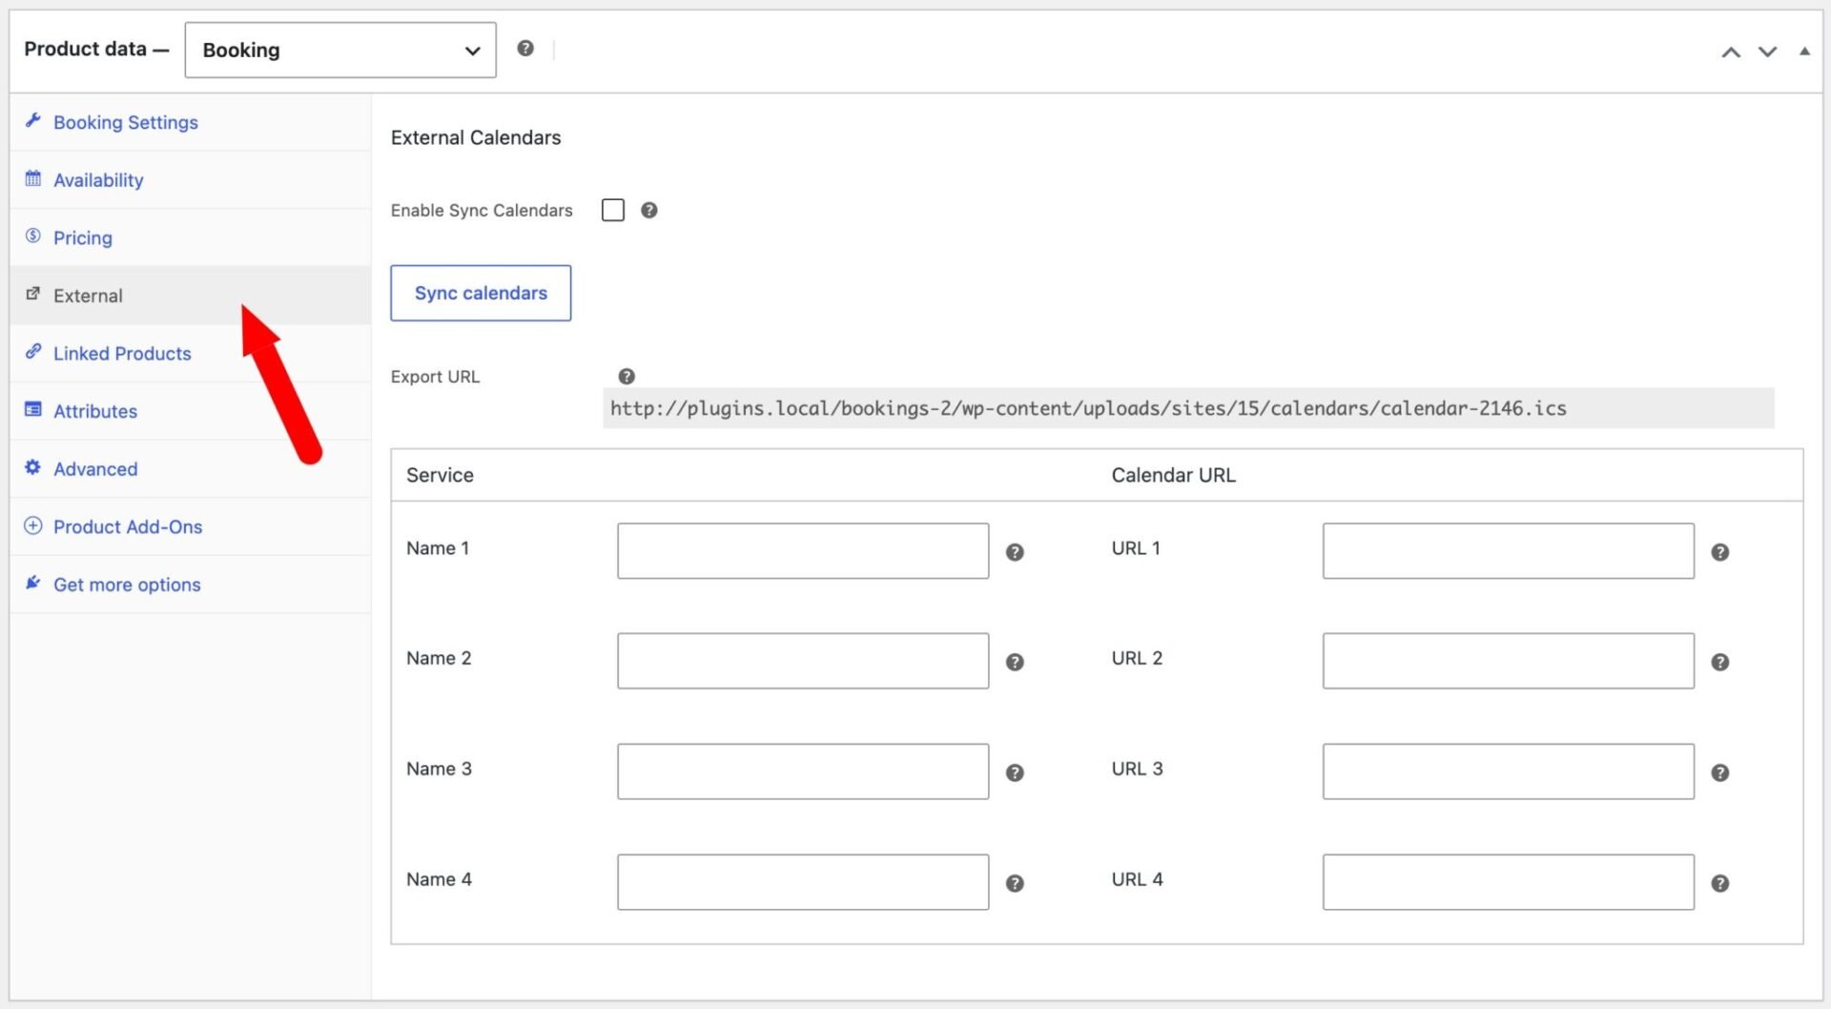Select the wrench icon beside Booking Settings
The image size is (1831, 1009).
point(32,121)
